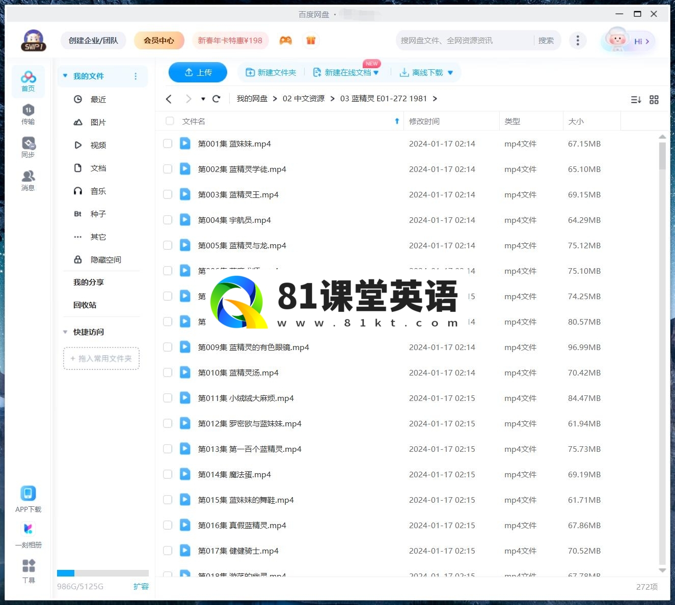The width and height of the screenshot is (675, 605).
Task: Check the box for 第015集 蓝妹妹的舞鞋.mp4
Action: coord(168,500)
